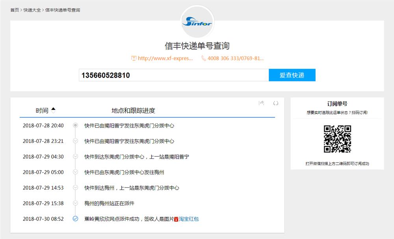Click the Sinfor logo
Viewport: 394px width, 239px height.
point(197,22)
